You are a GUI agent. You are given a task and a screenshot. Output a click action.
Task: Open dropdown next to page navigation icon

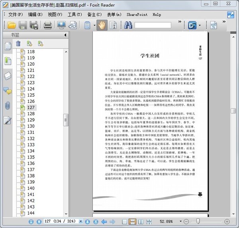pyautogui.click(x=94, y=25)
